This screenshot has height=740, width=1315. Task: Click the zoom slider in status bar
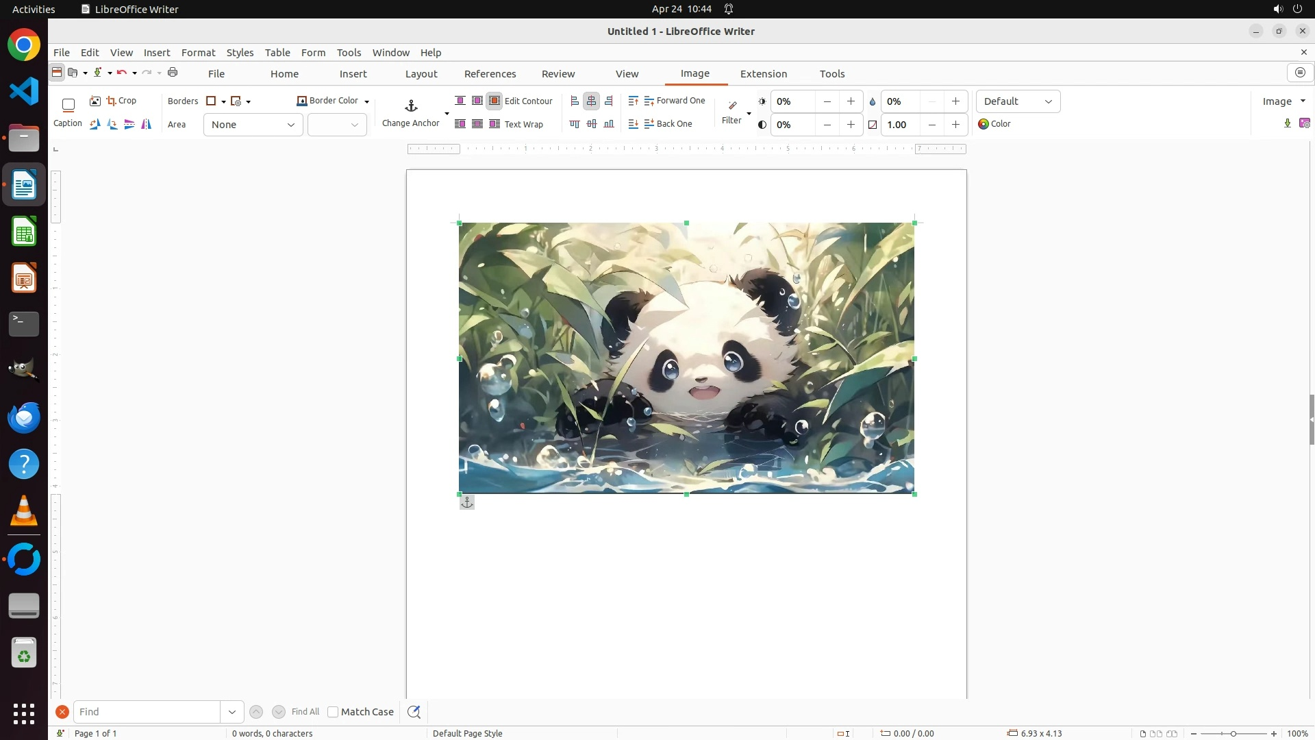tap(1233, 734)
